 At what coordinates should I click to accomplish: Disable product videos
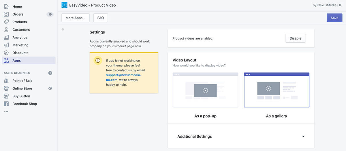[x=296, y=38]
